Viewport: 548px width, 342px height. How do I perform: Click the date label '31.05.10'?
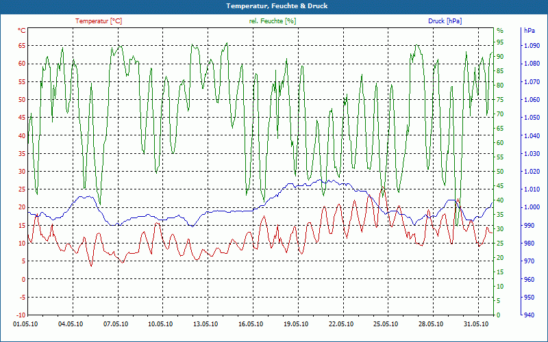click(476, 324)
